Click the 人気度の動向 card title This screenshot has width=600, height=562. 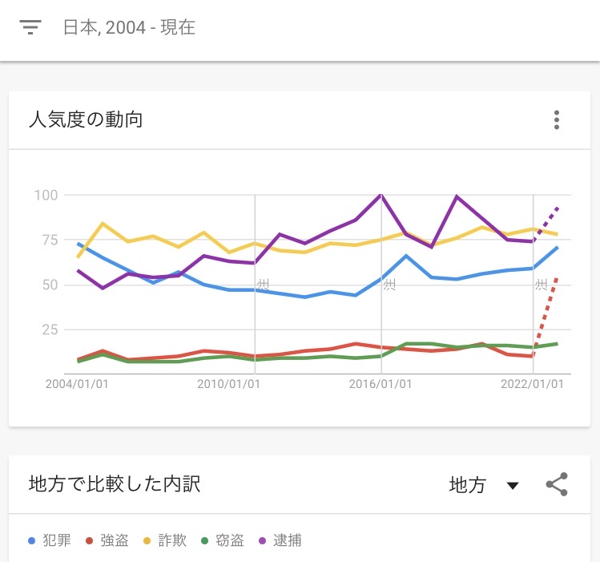point(86,119)
